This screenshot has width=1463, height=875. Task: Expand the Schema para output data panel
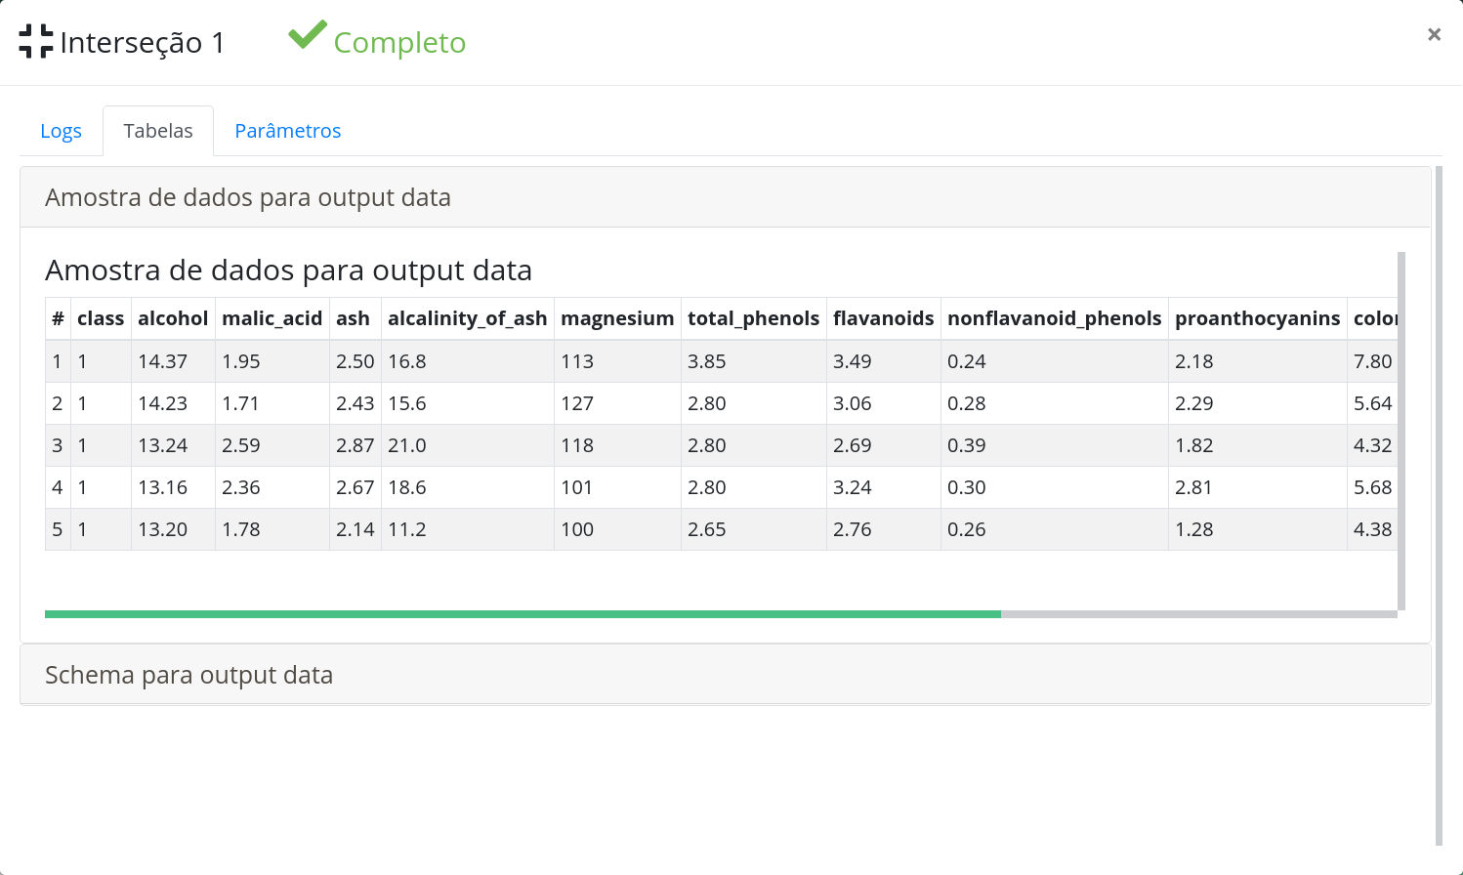[726, 675]
